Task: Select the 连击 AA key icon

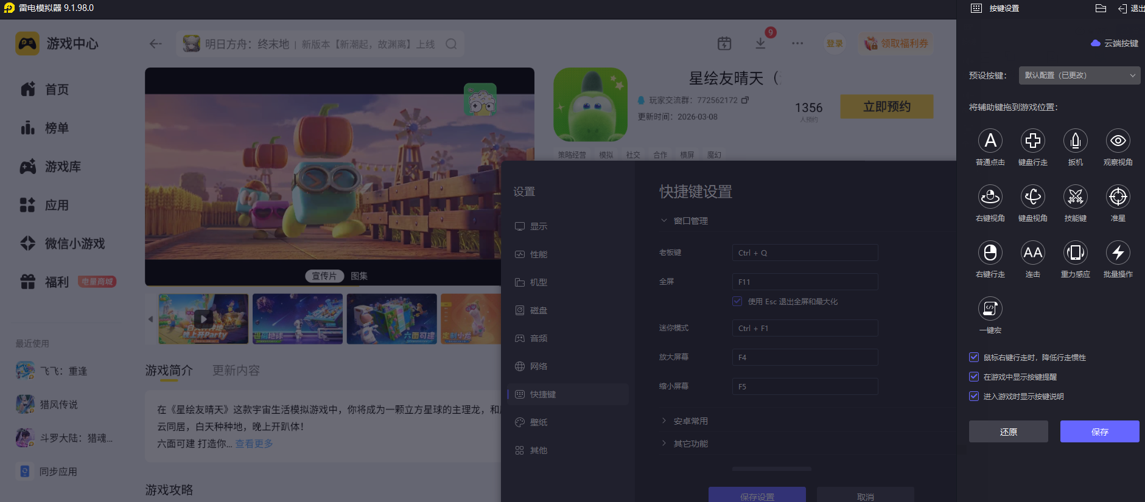Action: [x=1033, y=253]
